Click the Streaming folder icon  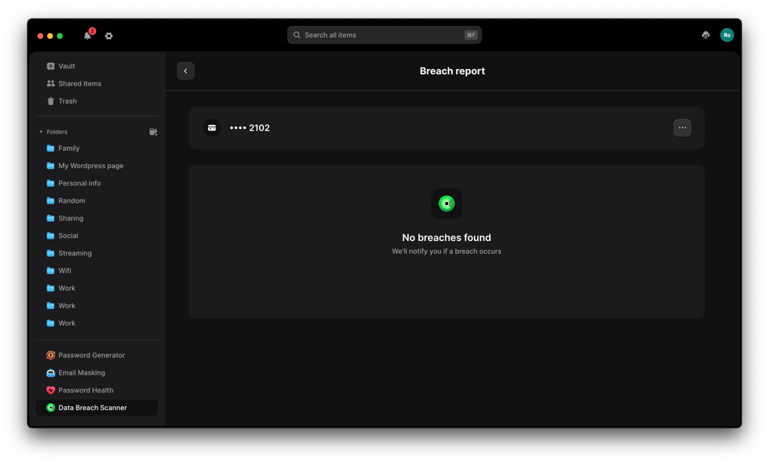pos(50,253)
